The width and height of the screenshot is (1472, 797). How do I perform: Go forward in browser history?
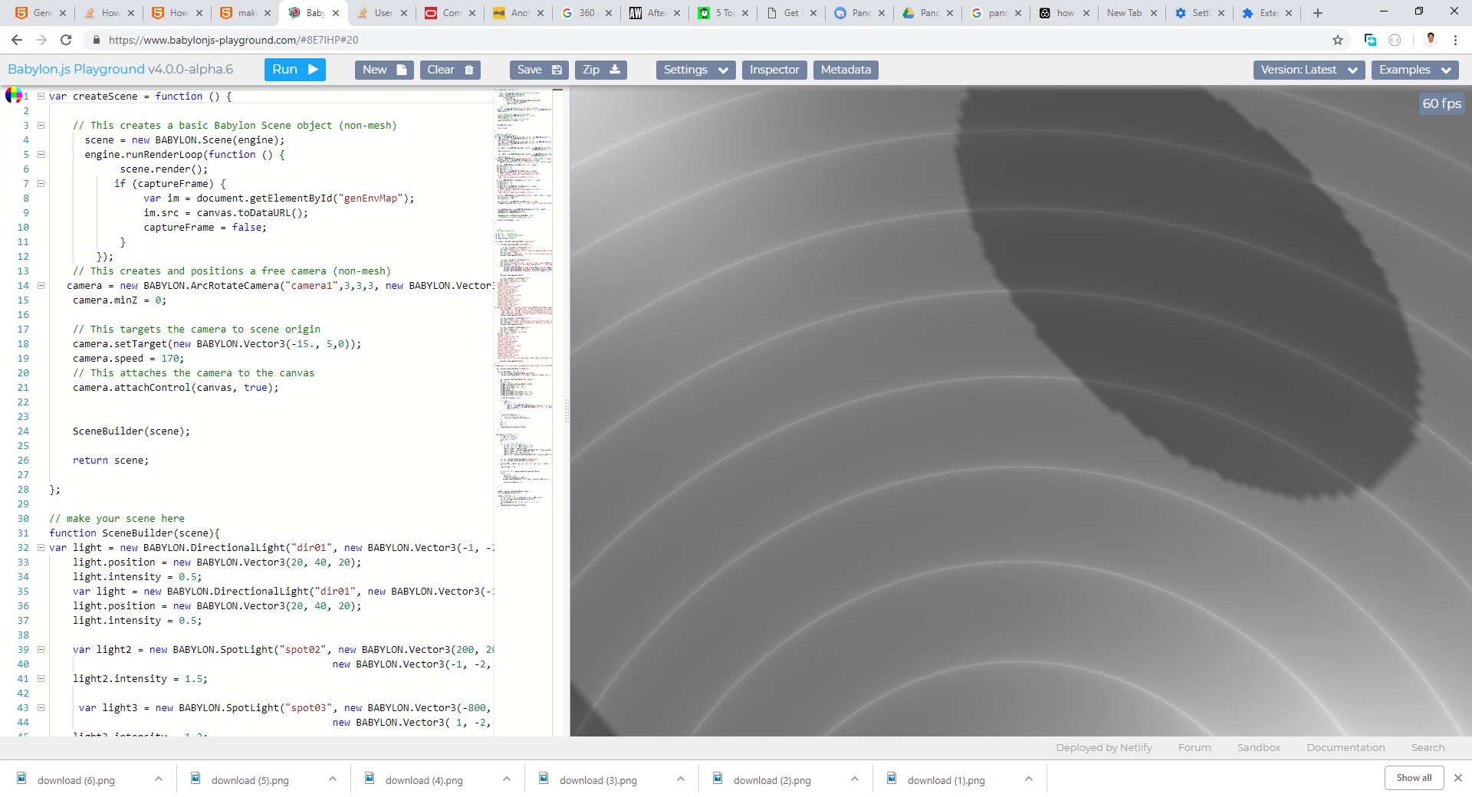pos(41,40)
